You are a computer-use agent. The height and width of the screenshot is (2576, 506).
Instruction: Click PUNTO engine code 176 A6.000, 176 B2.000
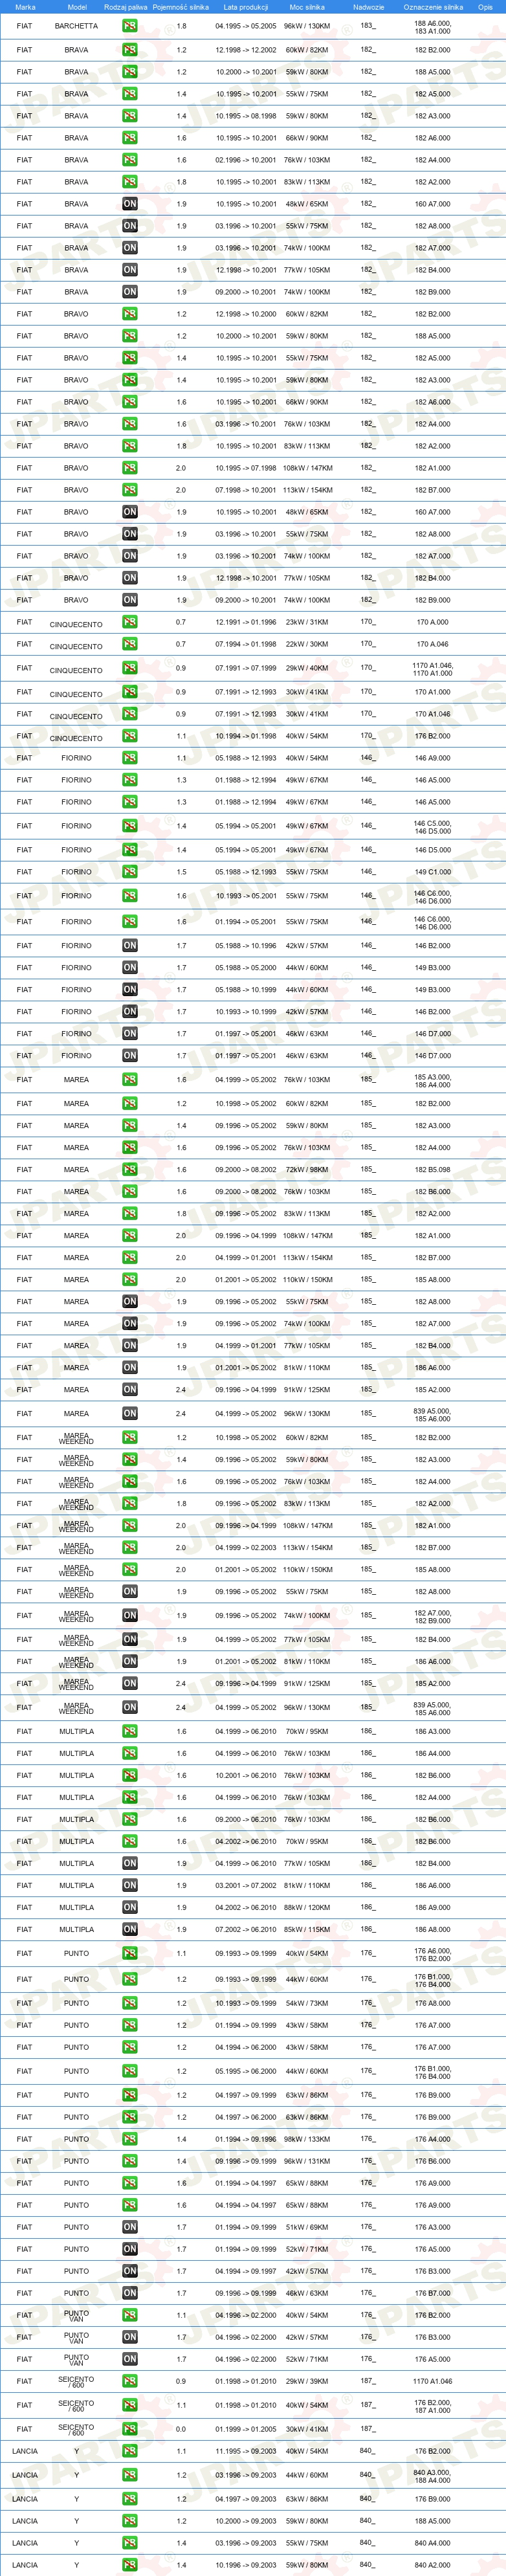(x=433, y=1954)
